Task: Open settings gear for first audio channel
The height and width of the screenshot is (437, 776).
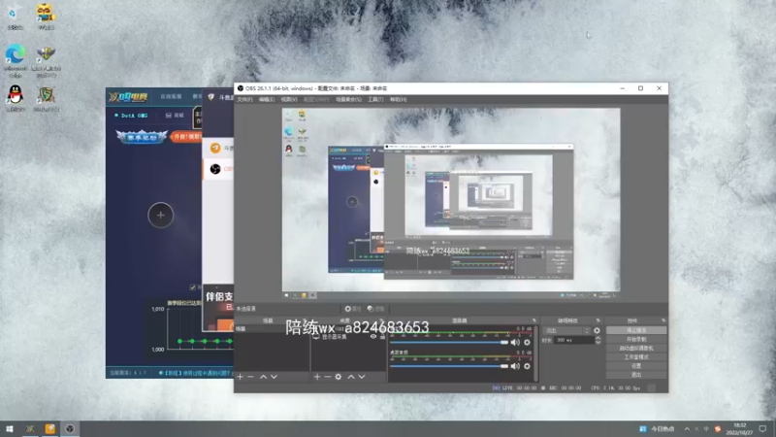Action: 527,343
